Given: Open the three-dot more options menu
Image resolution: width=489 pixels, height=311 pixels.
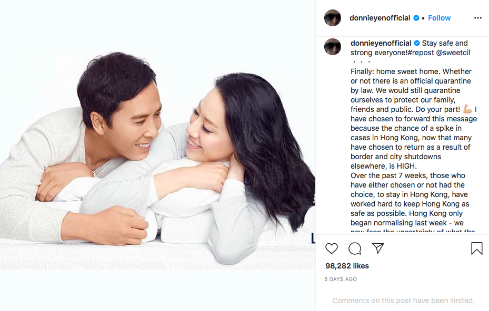Looking at the screenshot, I should 478,18.
